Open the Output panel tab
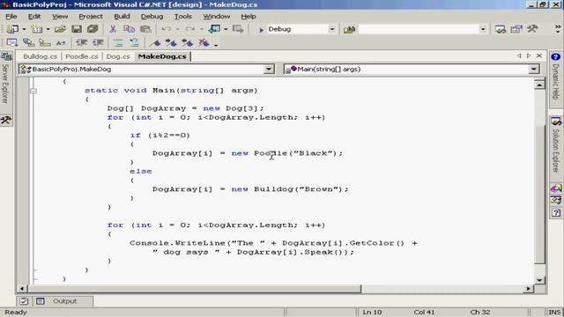This screenshot has width=564, height=317. [x=63, y=301]
